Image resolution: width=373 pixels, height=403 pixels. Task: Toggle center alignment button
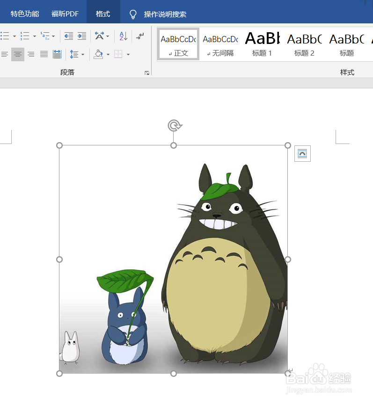click(18, 54)
